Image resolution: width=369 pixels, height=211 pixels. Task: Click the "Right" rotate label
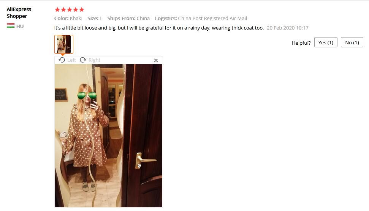tap(94, 60)
